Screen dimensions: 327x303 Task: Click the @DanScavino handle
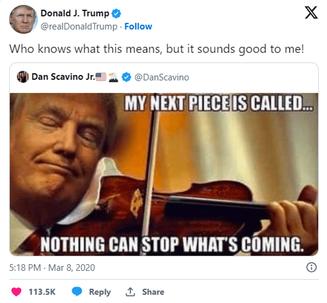[x=161, y=77]
